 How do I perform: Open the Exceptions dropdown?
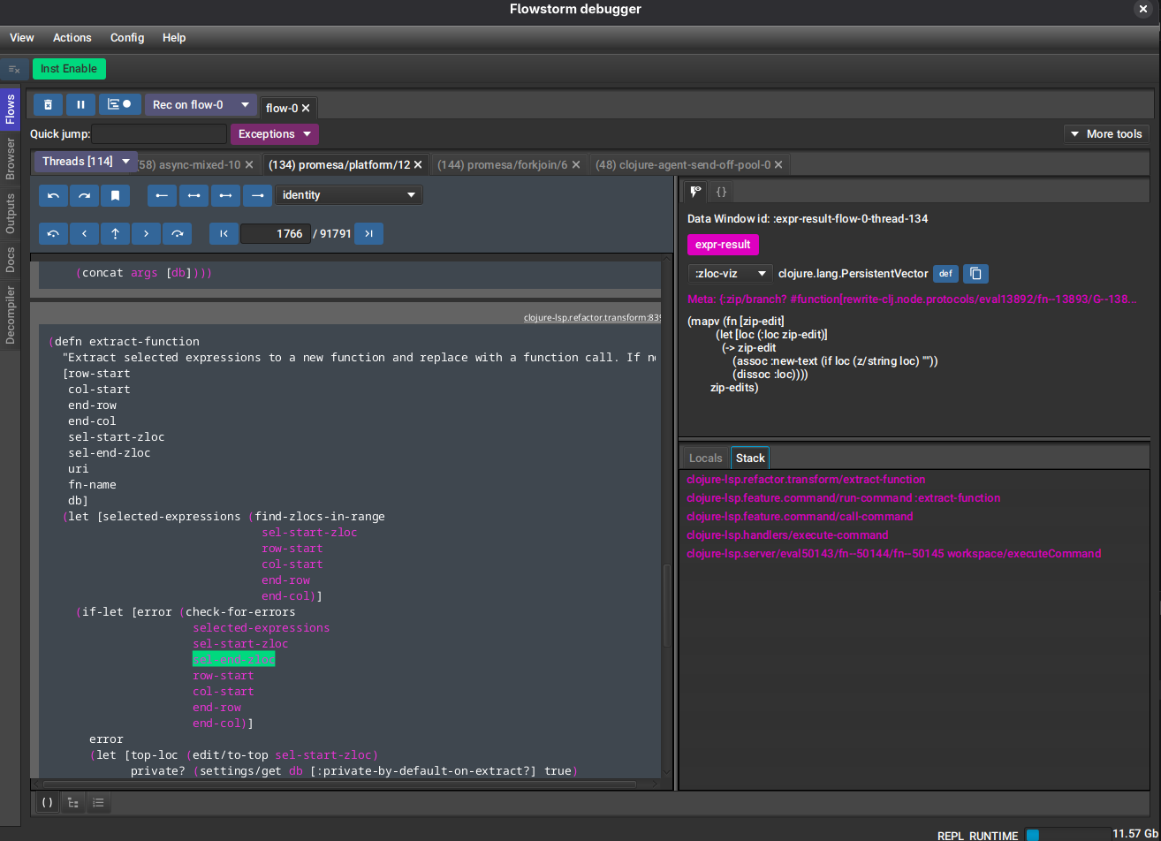pyautogui.click(x=275, y=134)
